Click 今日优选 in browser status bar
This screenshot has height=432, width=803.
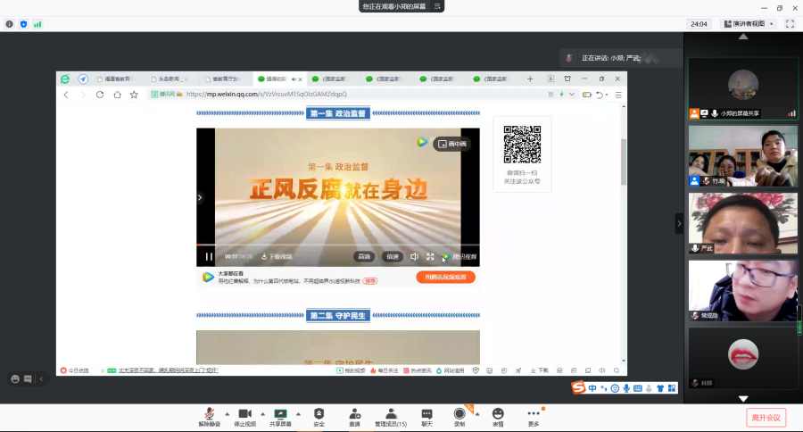point(75,370)
